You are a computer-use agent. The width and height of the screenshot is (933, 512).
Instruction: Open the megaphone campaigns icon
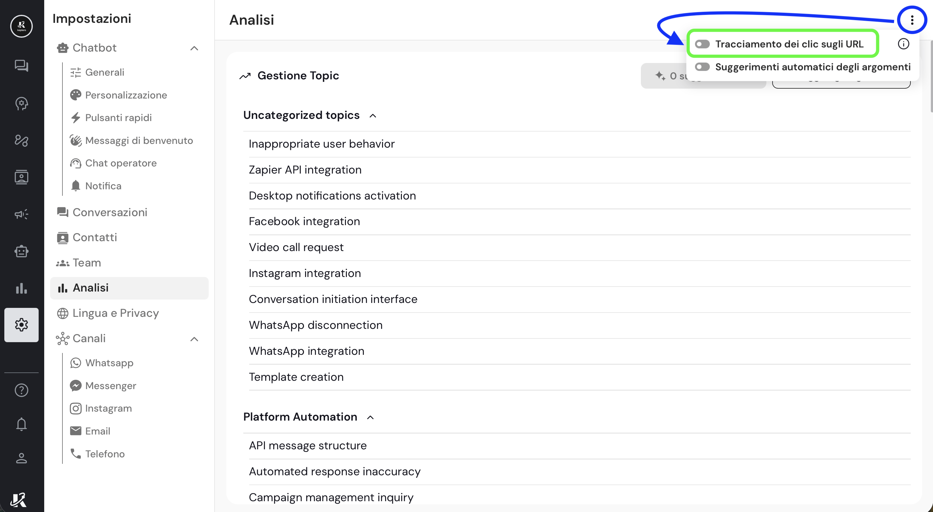tap(21, 214)
